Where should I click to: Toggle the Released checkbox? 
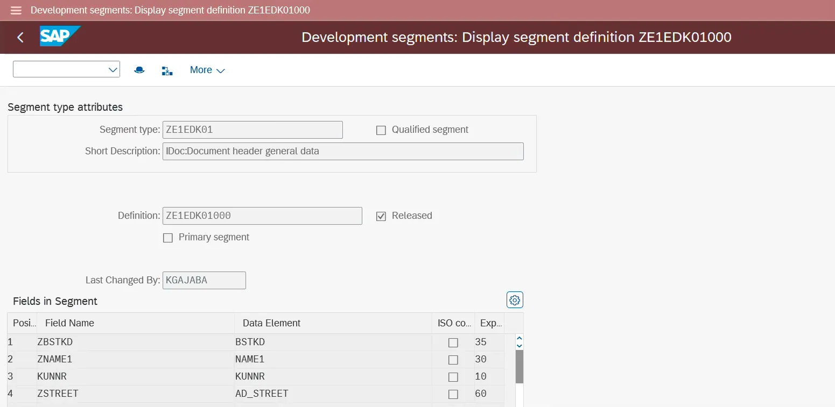point(381,216)
